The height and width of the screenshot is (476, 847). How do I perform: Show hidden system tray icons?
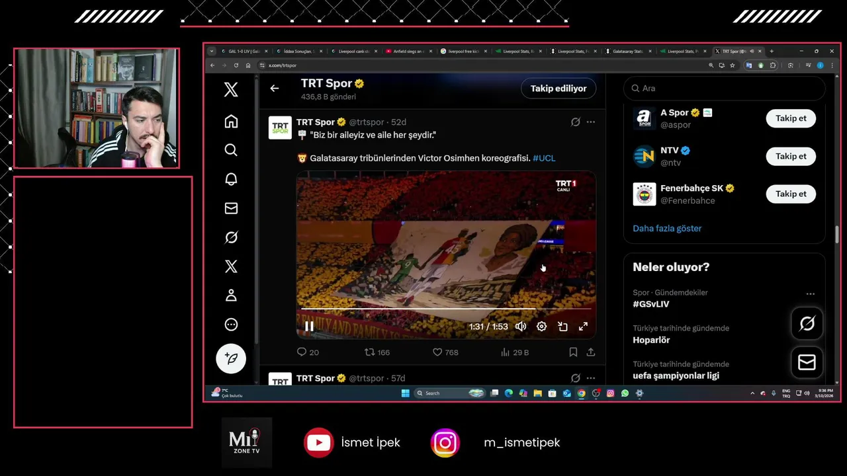click(x=752, y=393)
